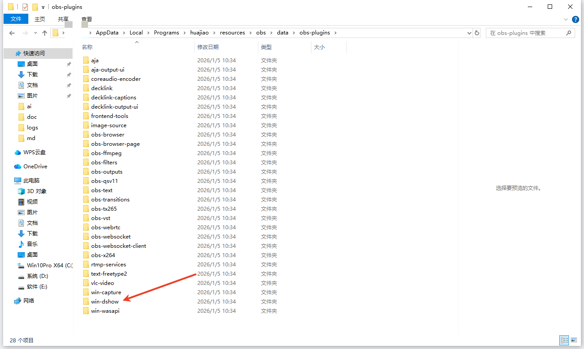Sort by the 修改日期 column header
The image size is (584, 349).
pyautogui.click(x=208, y=47)
